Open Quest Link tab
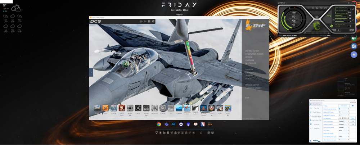Viewport: 360px width, 145px height. click(316, 128)
